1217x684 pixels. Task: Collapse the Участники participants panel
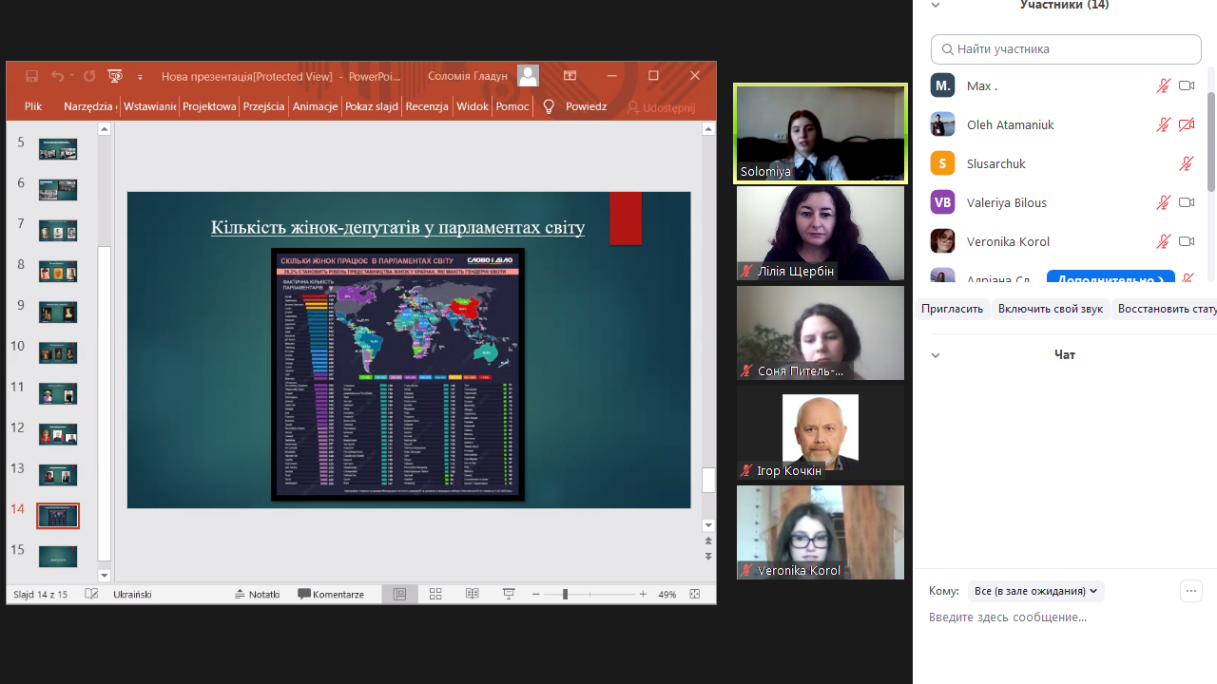tap(936, 5)
